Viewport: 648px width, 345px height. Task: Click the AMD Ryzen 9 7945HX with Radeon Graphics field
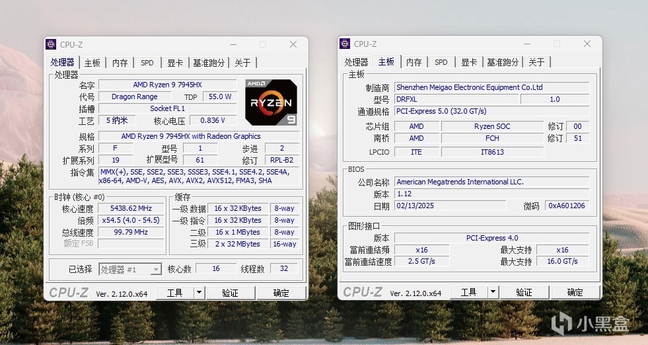click(x=198, y=137)
